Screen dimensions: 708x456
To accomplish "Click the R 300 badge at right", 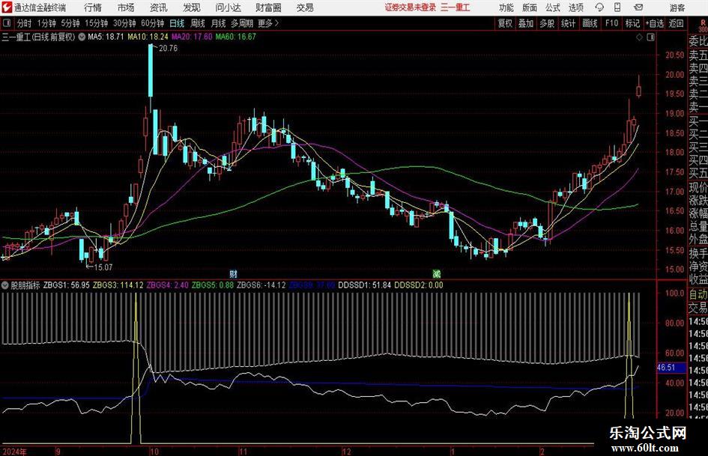I will click(703, 25).
